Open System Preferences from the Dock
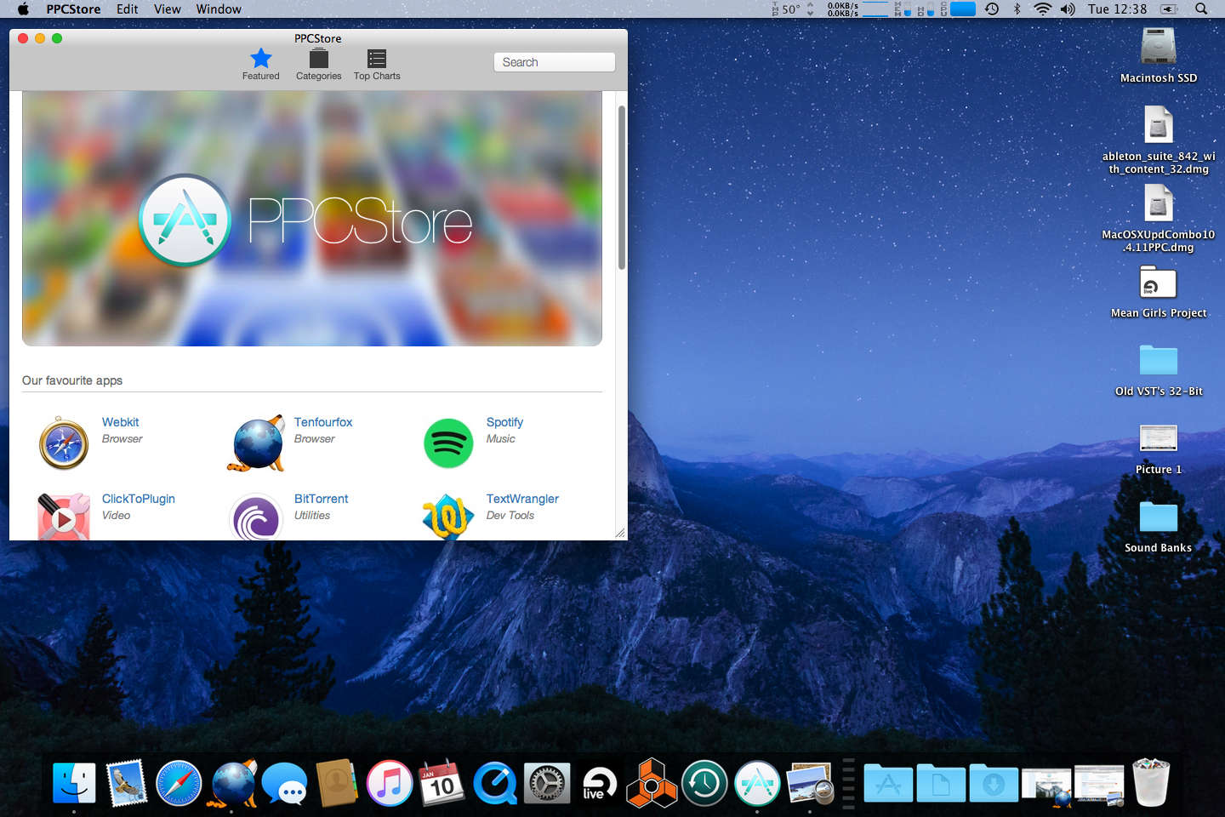This screenshot has height=817, width=1225. click(547, 784)
